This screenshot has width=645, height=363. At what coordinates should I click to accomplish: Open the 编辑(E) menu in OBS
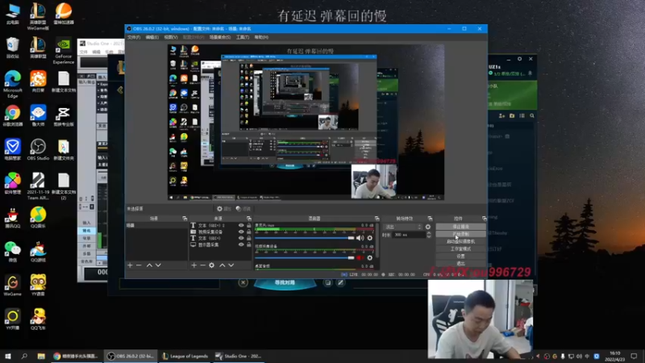pyautogui.click(x=152, y=37)
